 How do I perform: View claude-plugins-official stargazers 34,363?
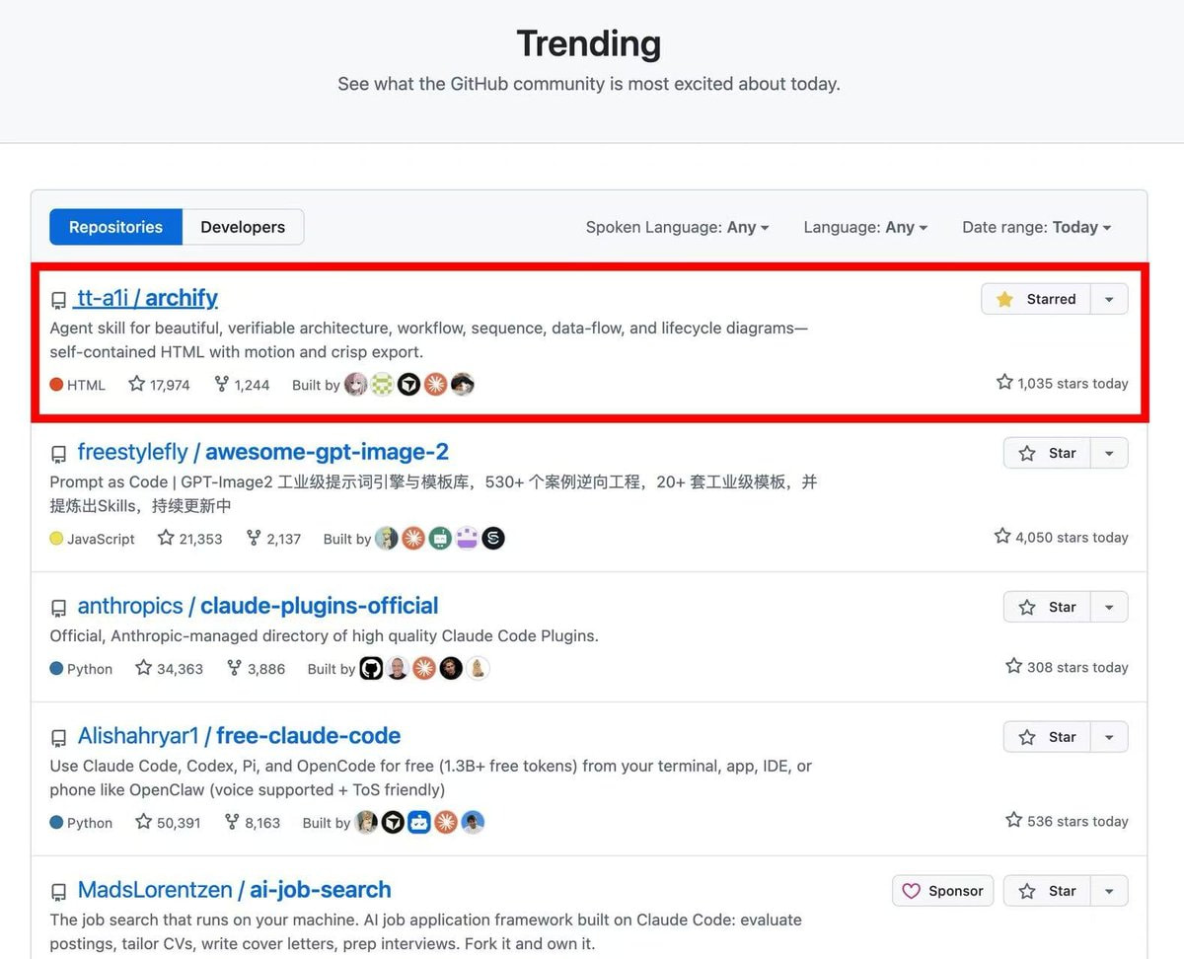click(x=169, y=668)
